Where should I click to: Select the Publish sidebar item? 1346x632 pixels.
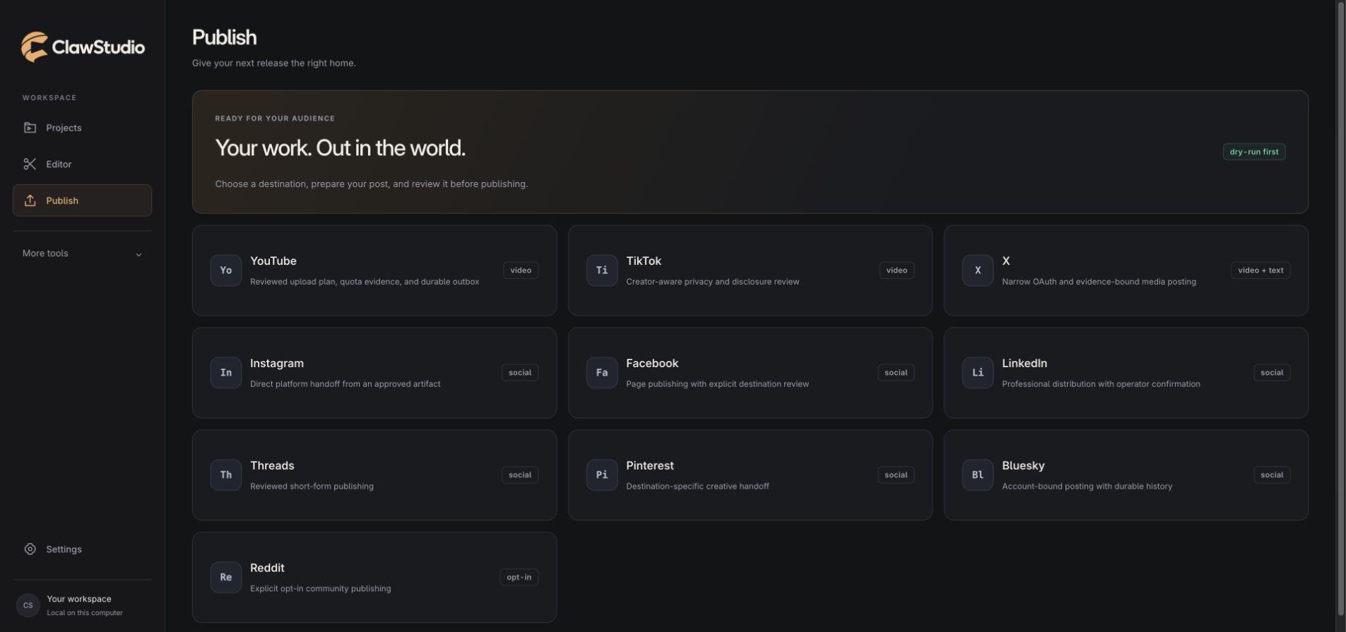point(82,201)
